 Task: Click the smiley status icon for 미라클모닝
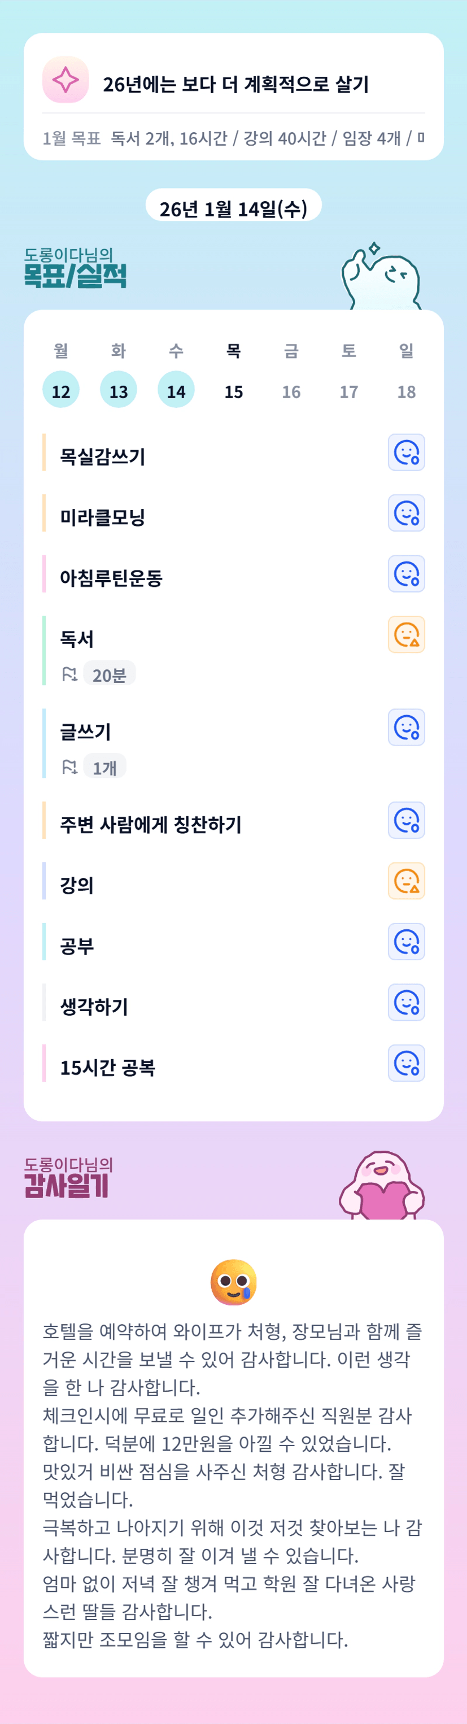tap(406, 513)
